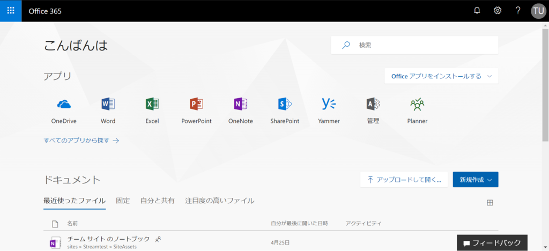The width and height of the screenshot is (549, 251).
Task: Click アップロードして開く button
Action: tap(404, 180)
